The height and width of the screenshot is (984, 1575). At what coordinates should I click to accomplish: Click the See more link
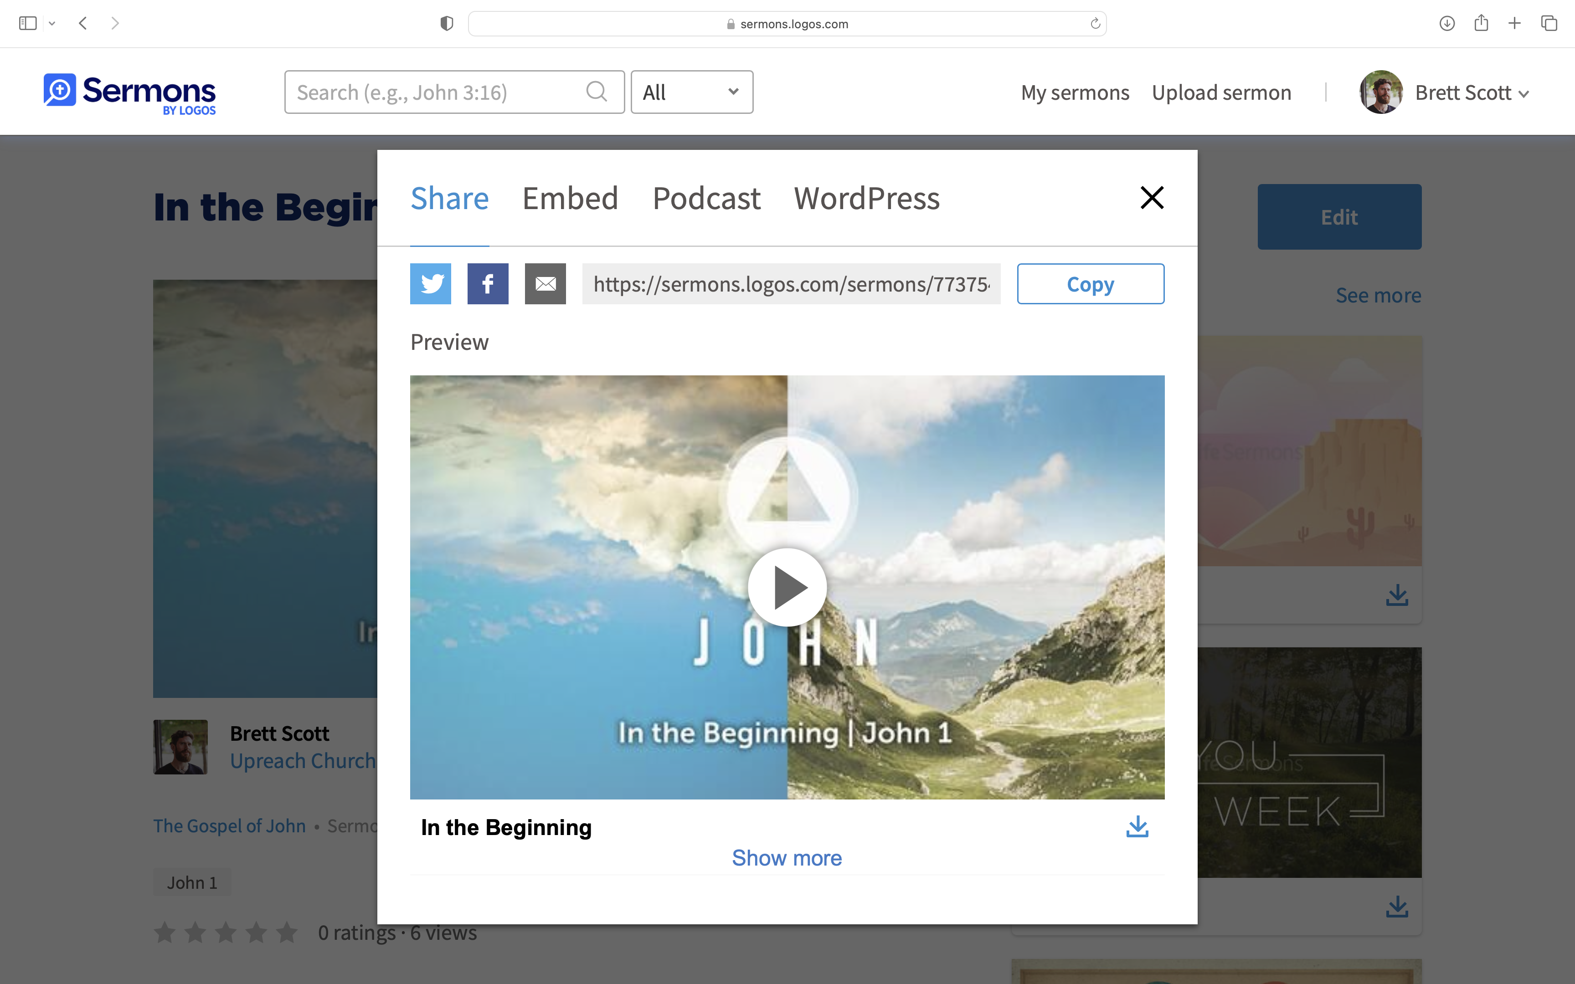[1379, 296]
